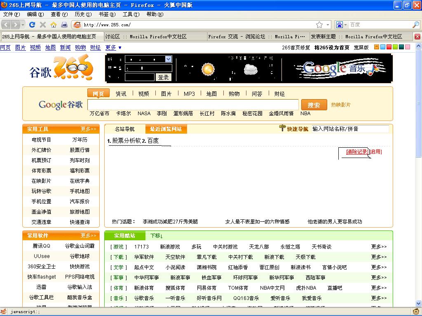Open 将265设为首页 link
Viewport: 422px width, 316px height.
coord(332,48)
